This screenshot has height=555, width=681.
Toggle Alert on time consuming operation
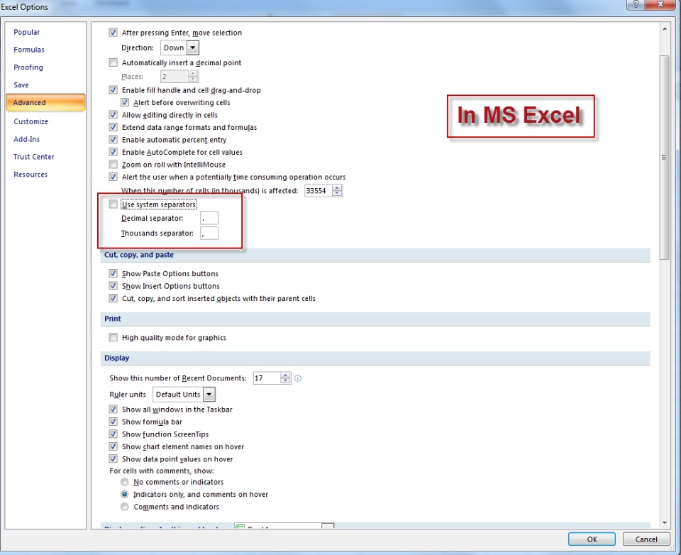click(x=113, y=177)
